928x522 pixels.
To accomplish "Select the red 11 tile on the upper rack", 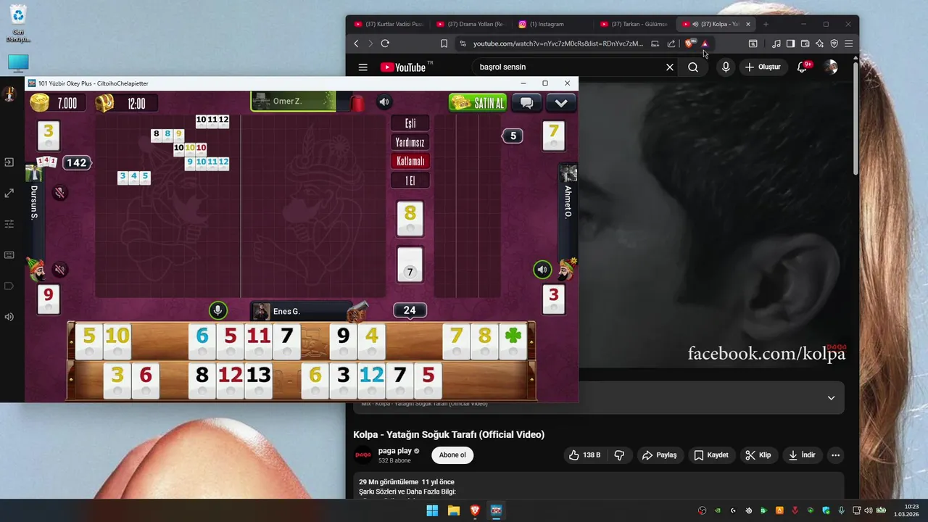I will [258, 341].
